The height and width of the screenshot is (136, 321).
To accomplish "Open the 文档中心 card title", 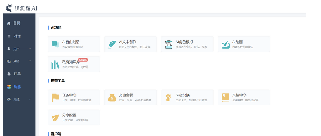I will pyautogui.click(x=239, y=95).
